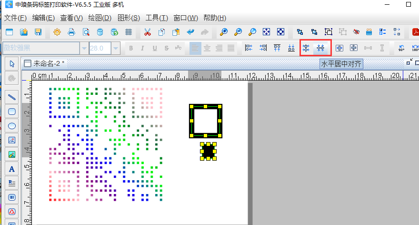Screen dimensions: 419x225
Task: Select the line drawing tool
Action: [x=12, y=96]
